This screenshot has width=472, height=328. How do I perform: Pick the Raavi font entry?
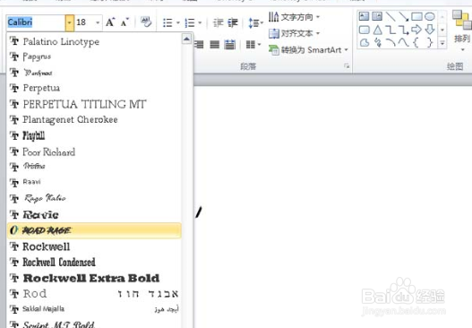[94, 182]
